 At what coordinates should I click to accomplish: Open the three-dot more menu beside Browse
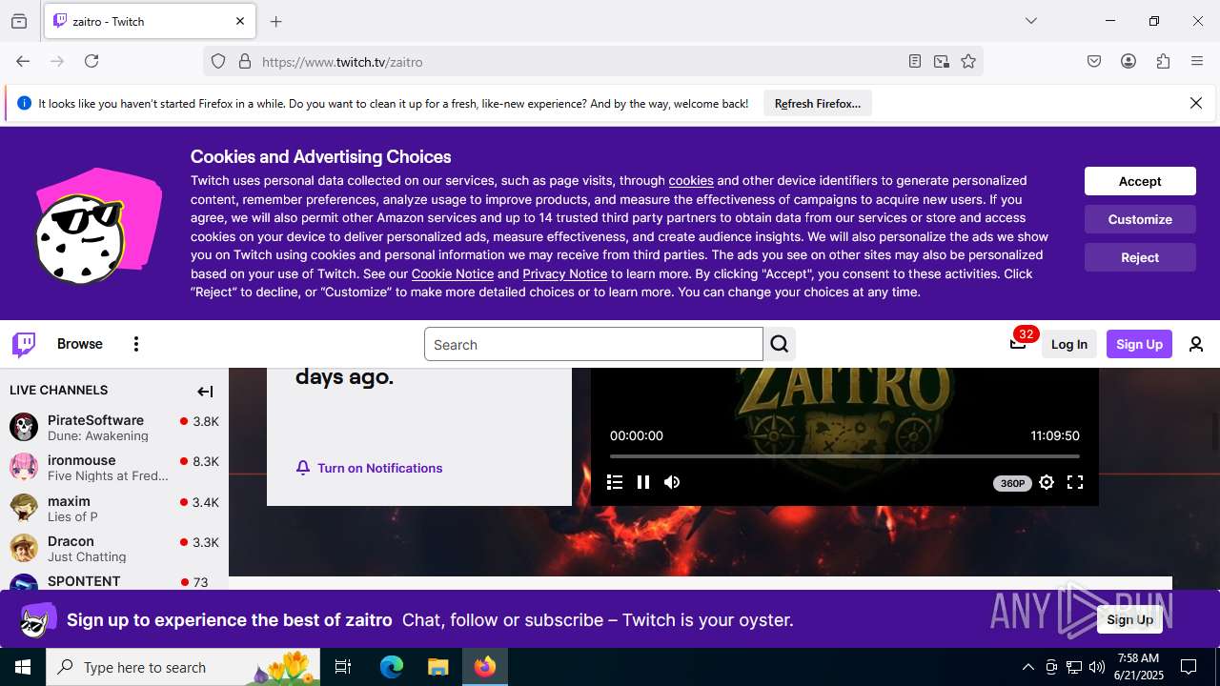coord(136,344)
